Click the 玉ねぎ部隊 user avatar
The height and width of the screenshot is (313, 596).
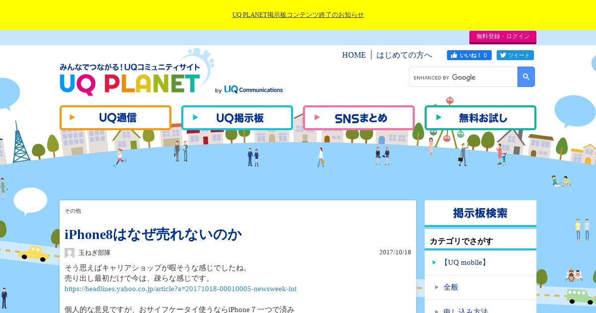[x=70, y=253]
